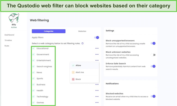Click Block unsupported browsers title text
Viewport: 177px width, 106px height.
pyautogui.click(x=120, y=40)
